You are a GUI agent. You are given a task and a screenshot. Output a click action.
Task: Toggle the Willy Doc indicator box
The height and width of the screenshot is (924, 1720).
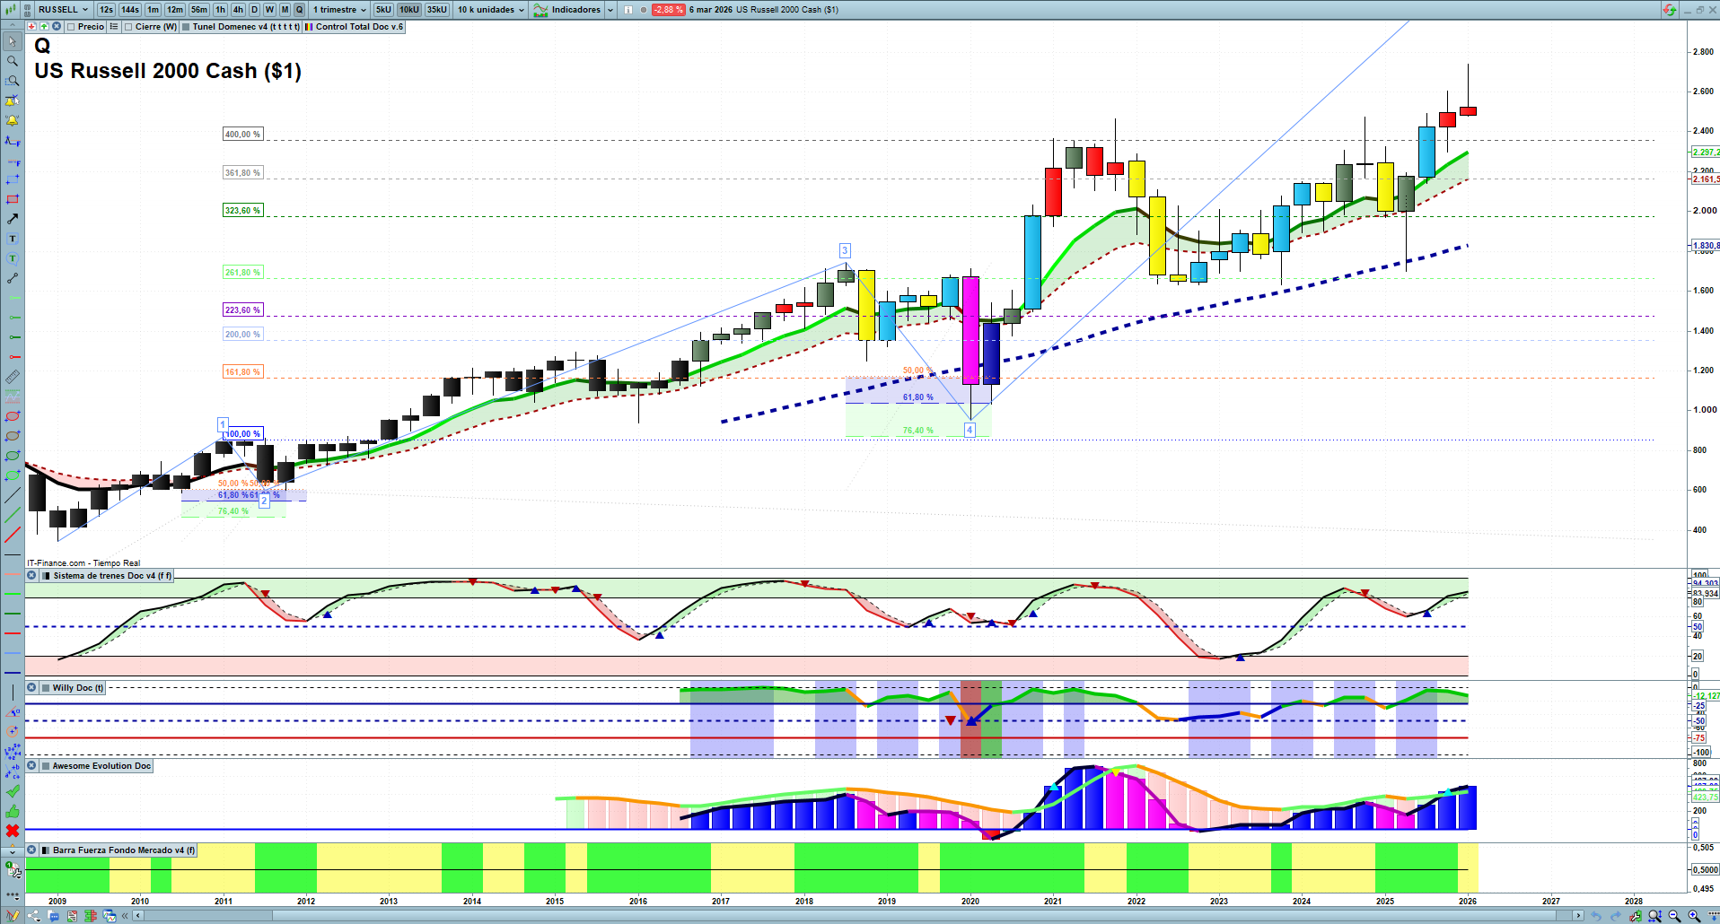pos(47,688)
